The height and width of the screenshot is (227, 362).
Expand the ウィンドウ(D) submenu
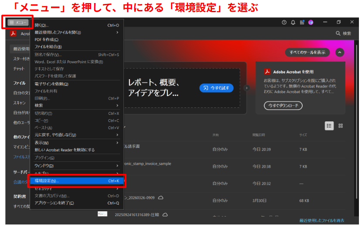(77, 166)
